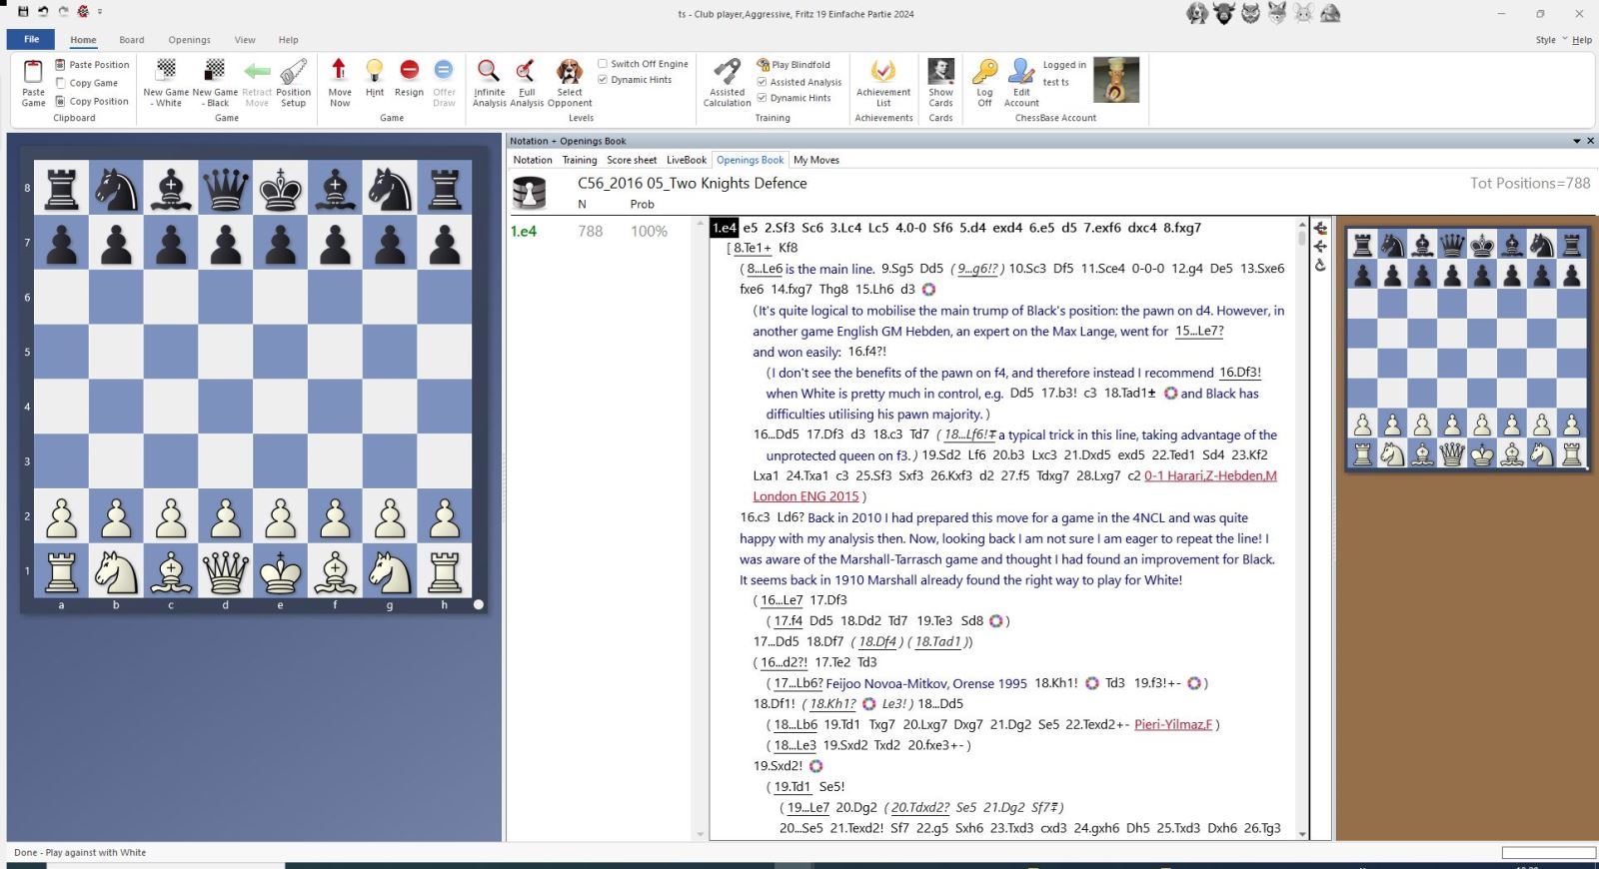The height and width of the screenshot is (869, 1599).
Task: Toggle Assisted Analysis checkbox
Action: [763, 82]
